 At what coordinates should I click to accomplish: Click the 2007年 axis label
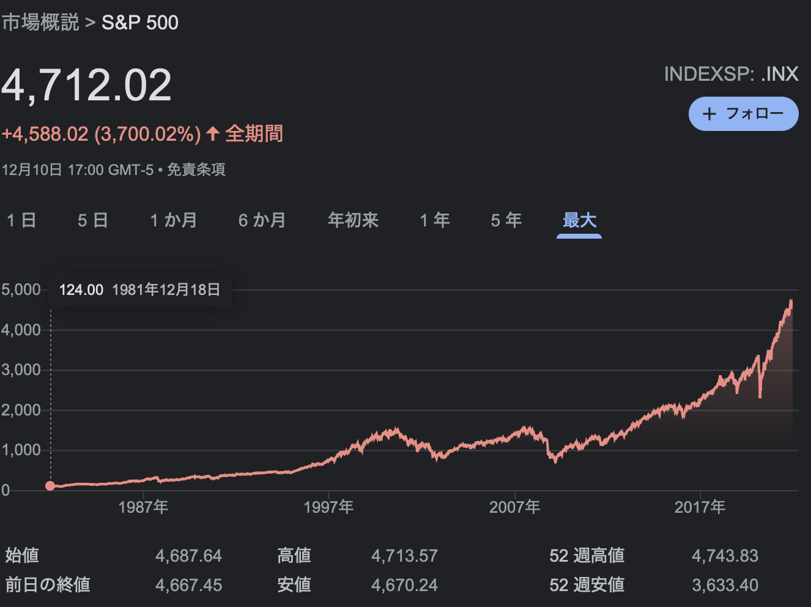(x=514, y=507)
